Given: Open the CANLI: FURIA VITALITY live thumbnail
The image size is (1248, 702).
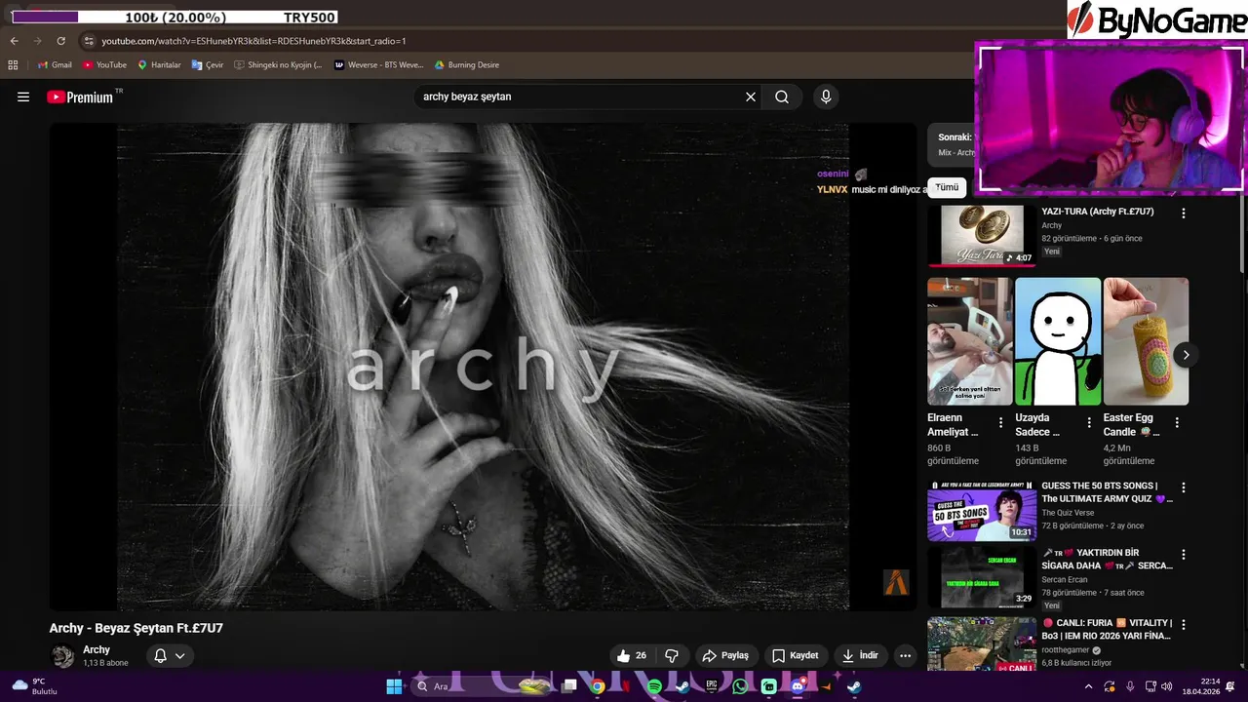Looking at the screenshot, I should pyautogui.click(x=982, y=643).
